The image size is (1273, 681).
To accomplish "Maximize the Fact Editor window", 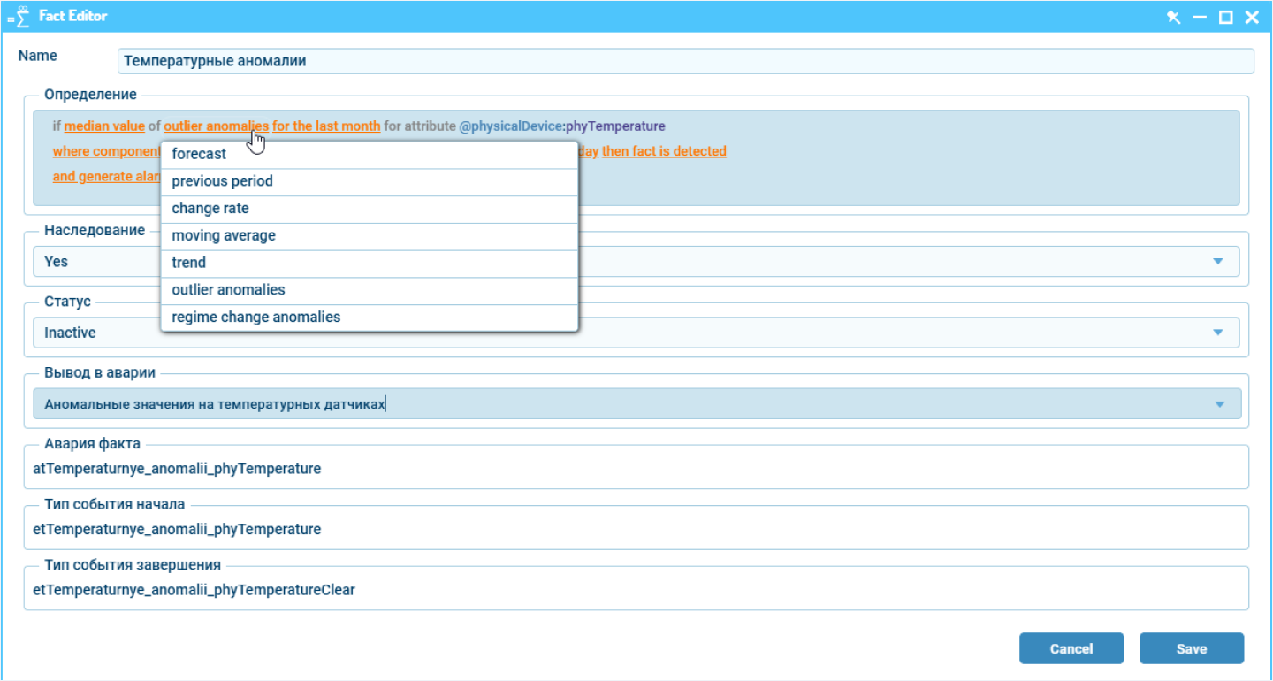I will click(1225, 17).
